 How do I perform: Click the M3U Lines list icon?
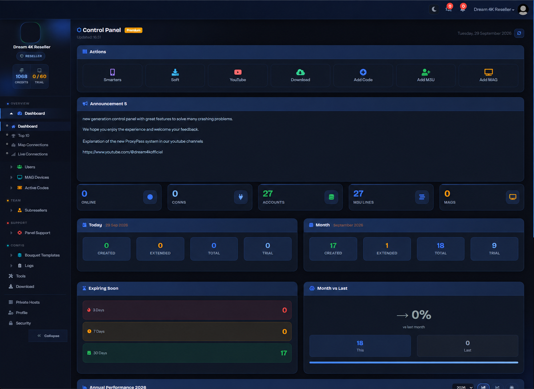pos(422,197)
